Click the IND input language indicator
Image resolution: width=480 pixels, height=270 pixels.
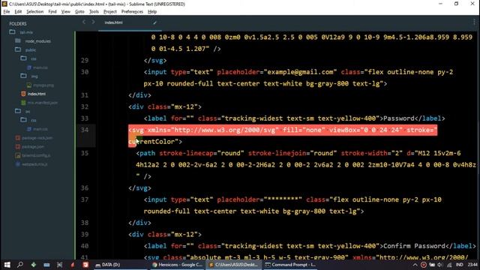coord(460,265)
